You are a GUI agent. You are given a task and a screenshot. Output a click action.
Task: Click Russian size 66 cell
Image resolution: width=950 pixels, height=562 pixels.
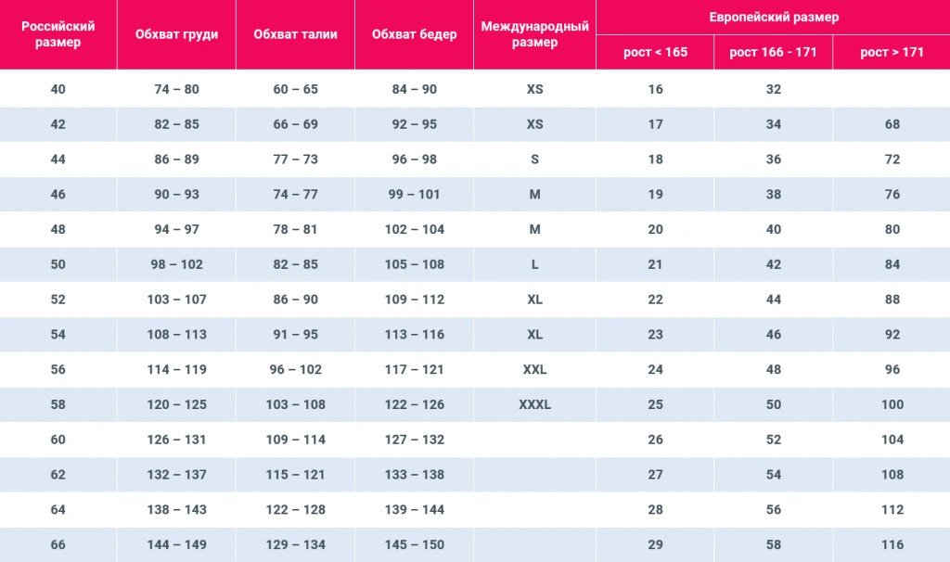[x=58, y=544]
